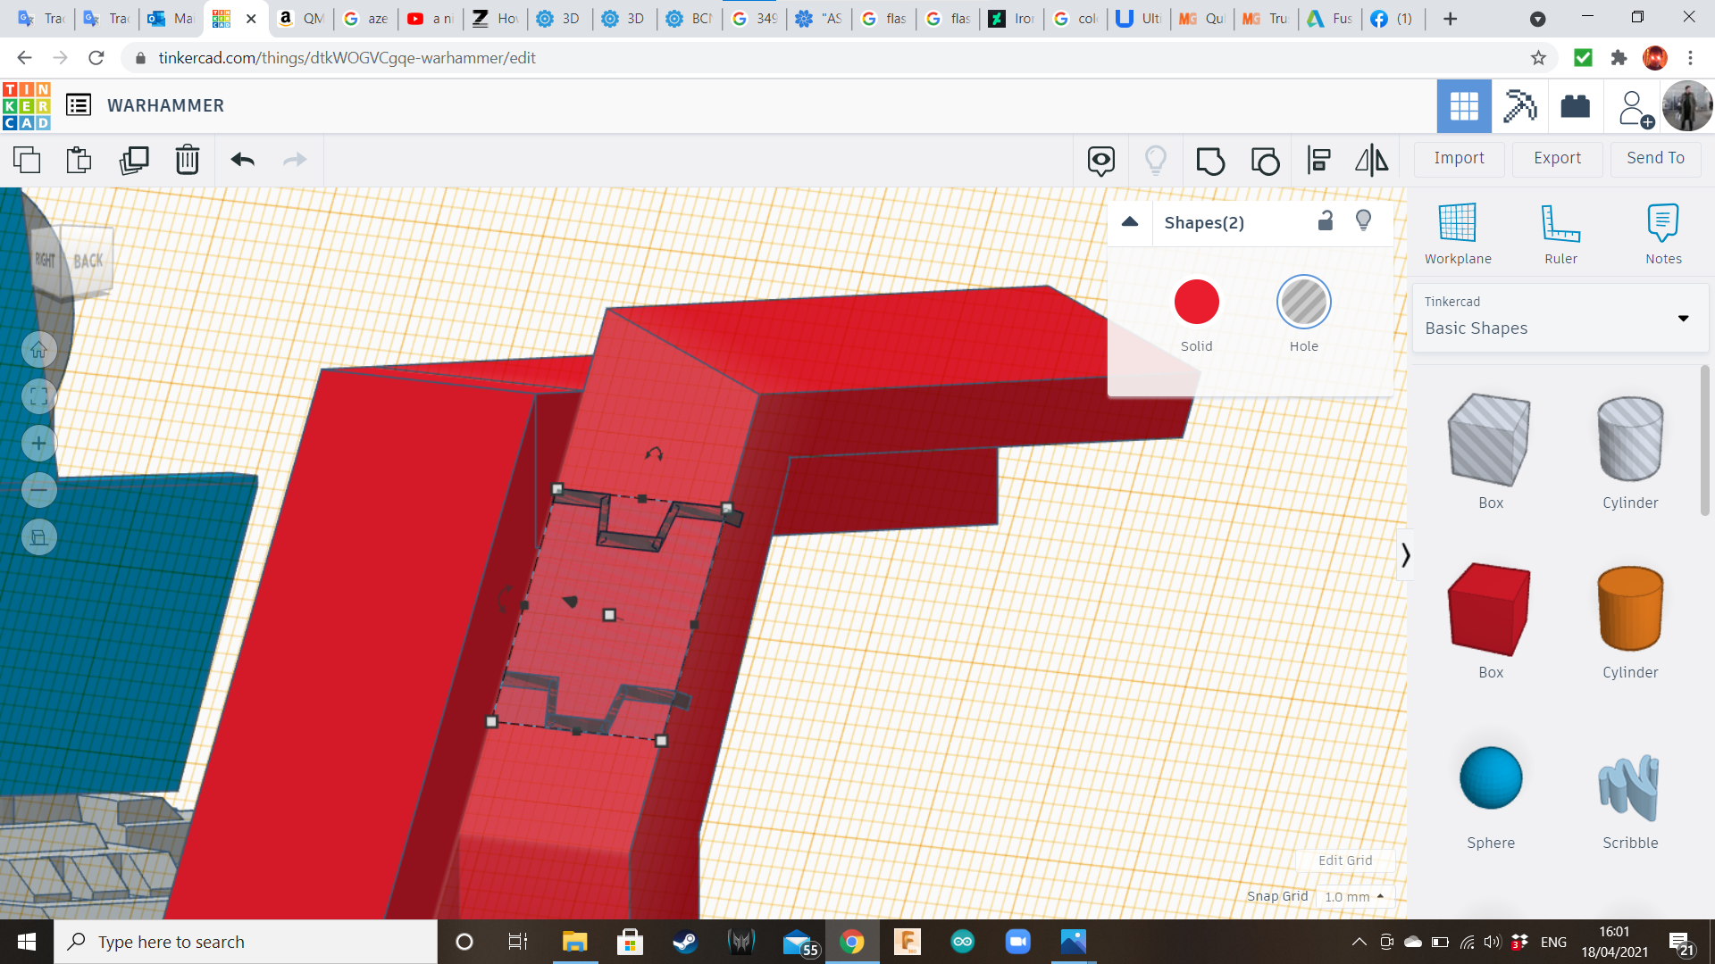This screenshot has width=1715, height=964.
Task: Switch to orthographic view icon
Action: [39, 537]
